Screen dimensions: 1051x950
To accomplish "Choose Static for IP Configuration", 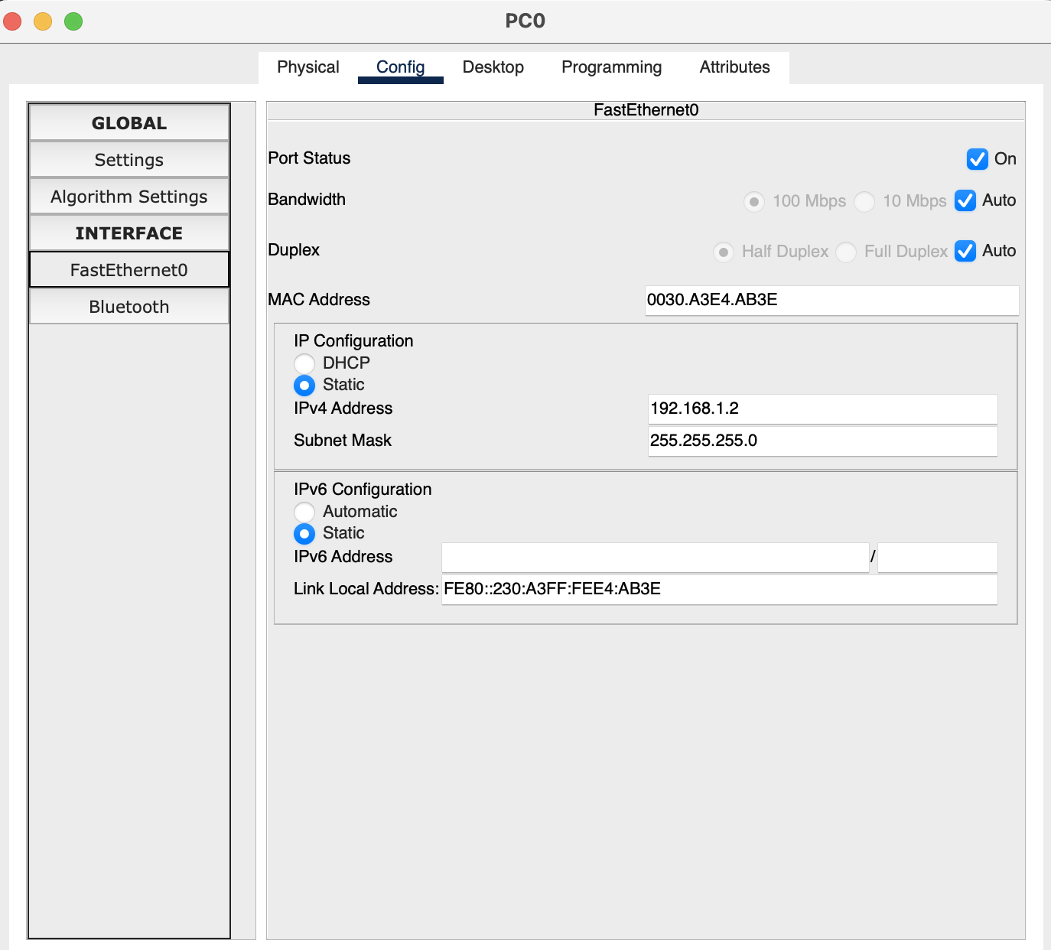I will [x=304, y=385].
